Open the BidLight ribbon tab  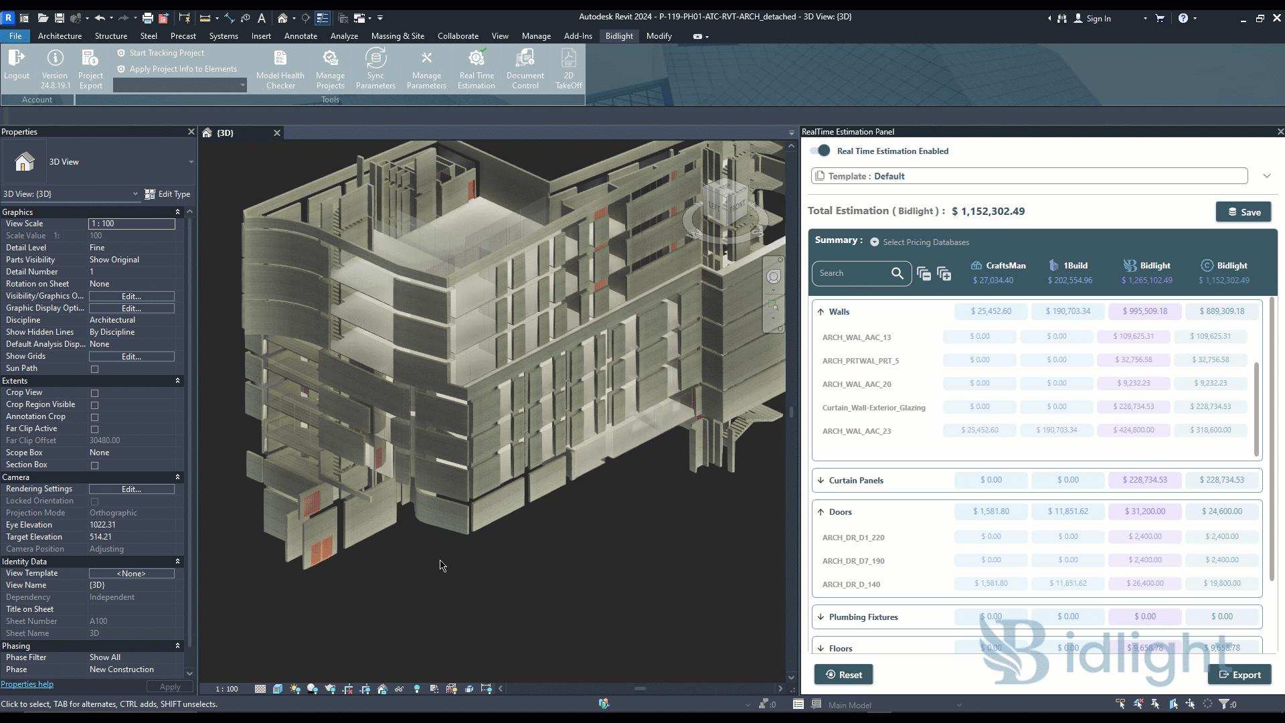coord(618,36)
